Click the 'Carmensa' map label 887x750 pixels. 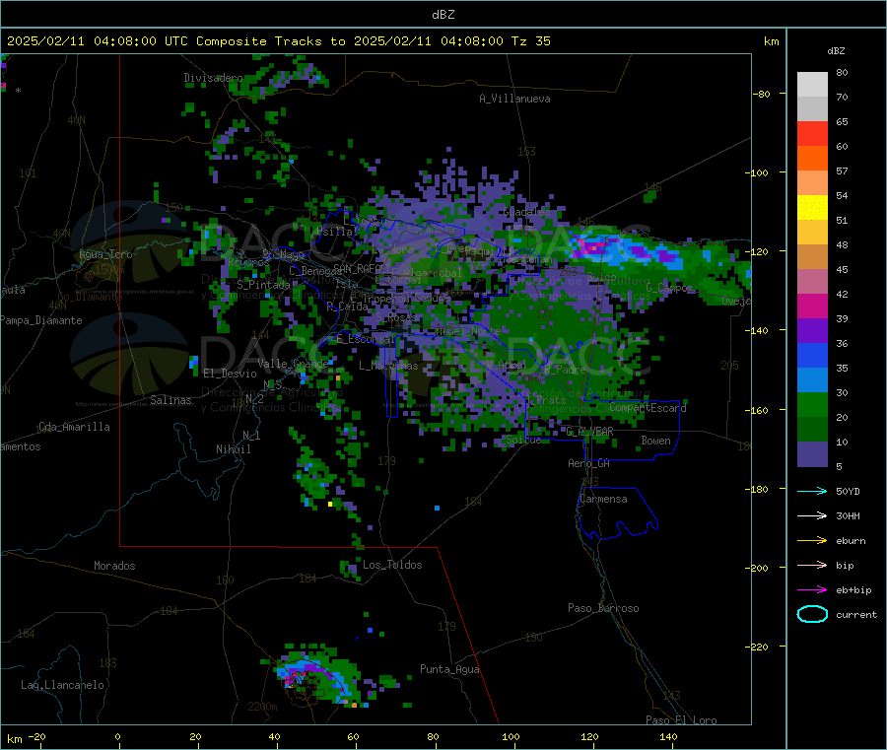(603, 499)
